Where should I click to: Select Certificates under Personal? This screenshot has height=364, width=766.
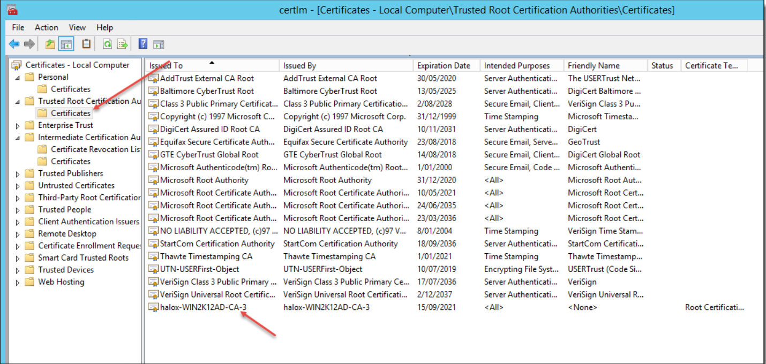click(x=70, y=89)
